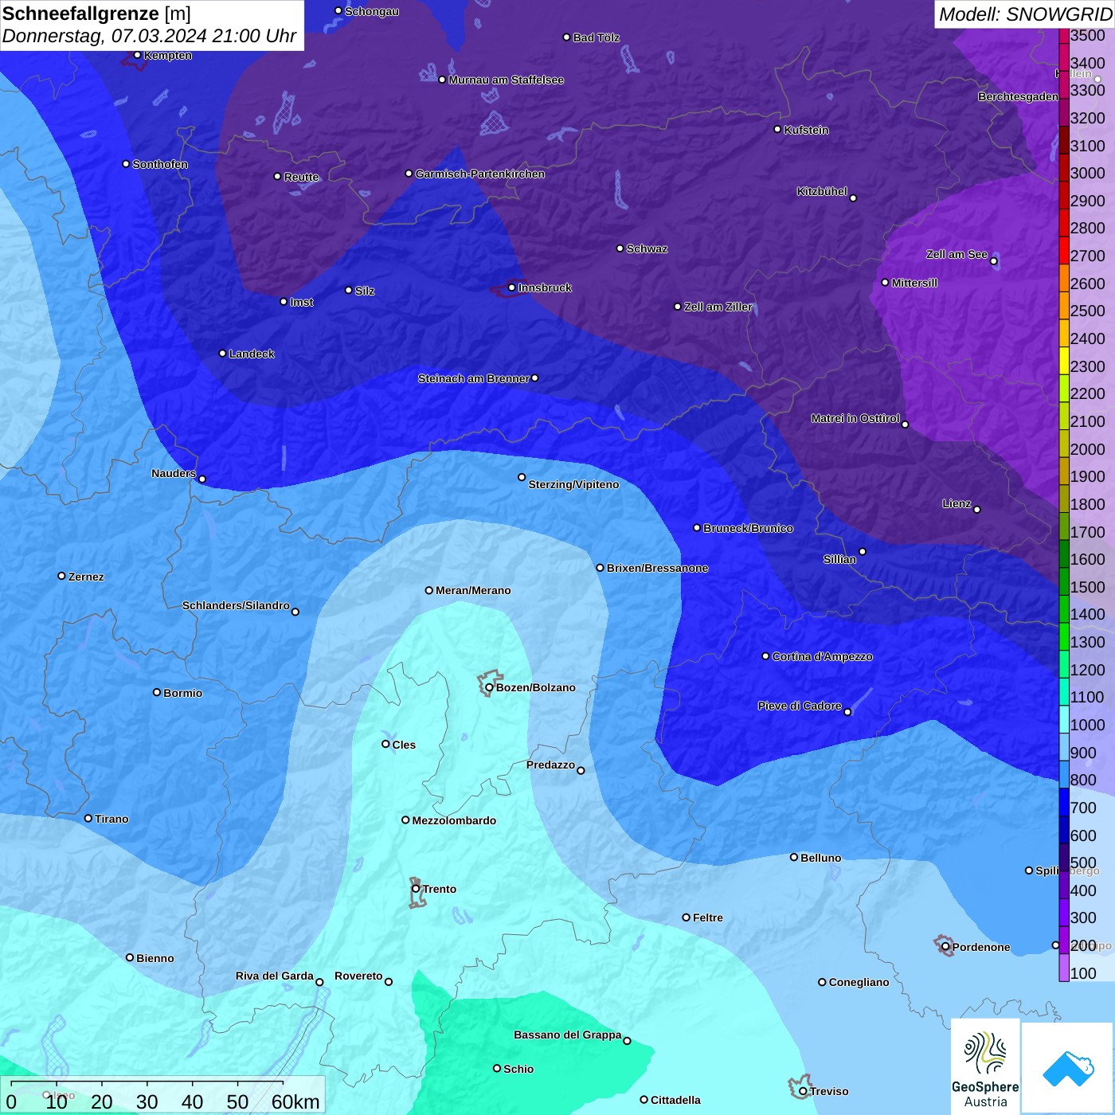The height and width of the screenshot is (1115, 1115).
Task: Click the Kempten location dot
Action: [137, 55]
